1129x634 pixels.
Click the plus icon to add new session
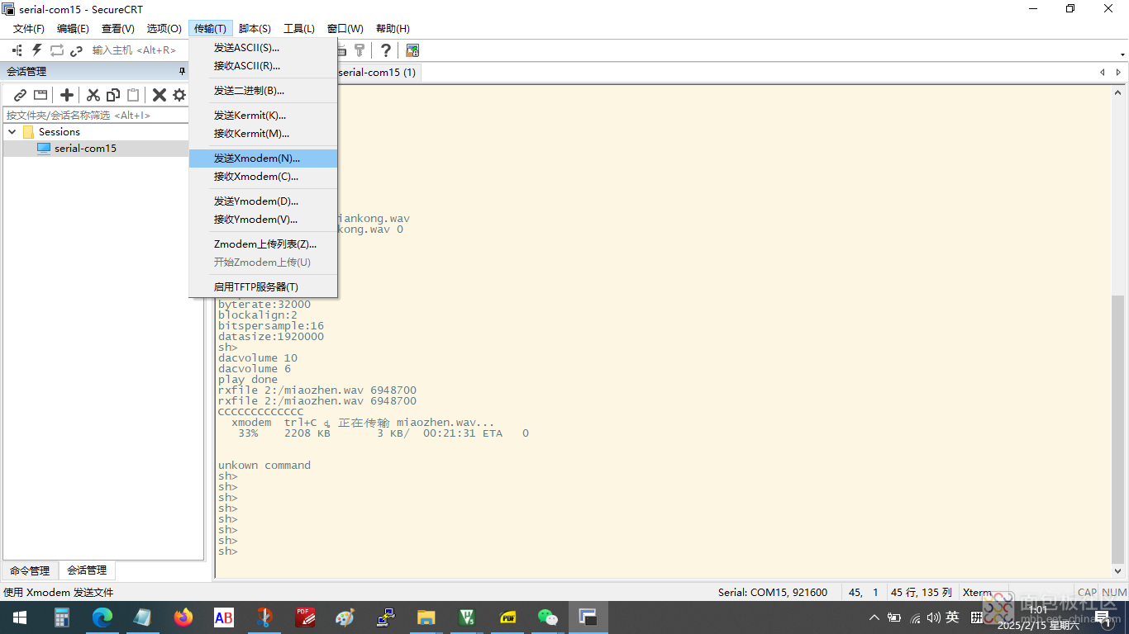[x=67, y=95]
